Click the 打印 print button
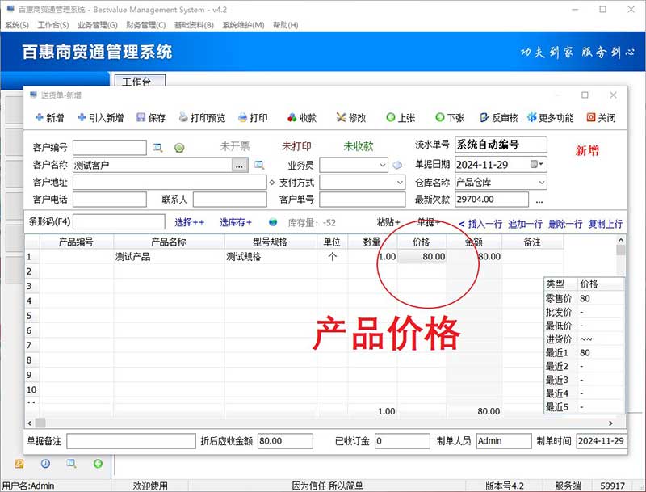Image resolution: width=646 pixels, height=492 pixels. pos(254,118)
